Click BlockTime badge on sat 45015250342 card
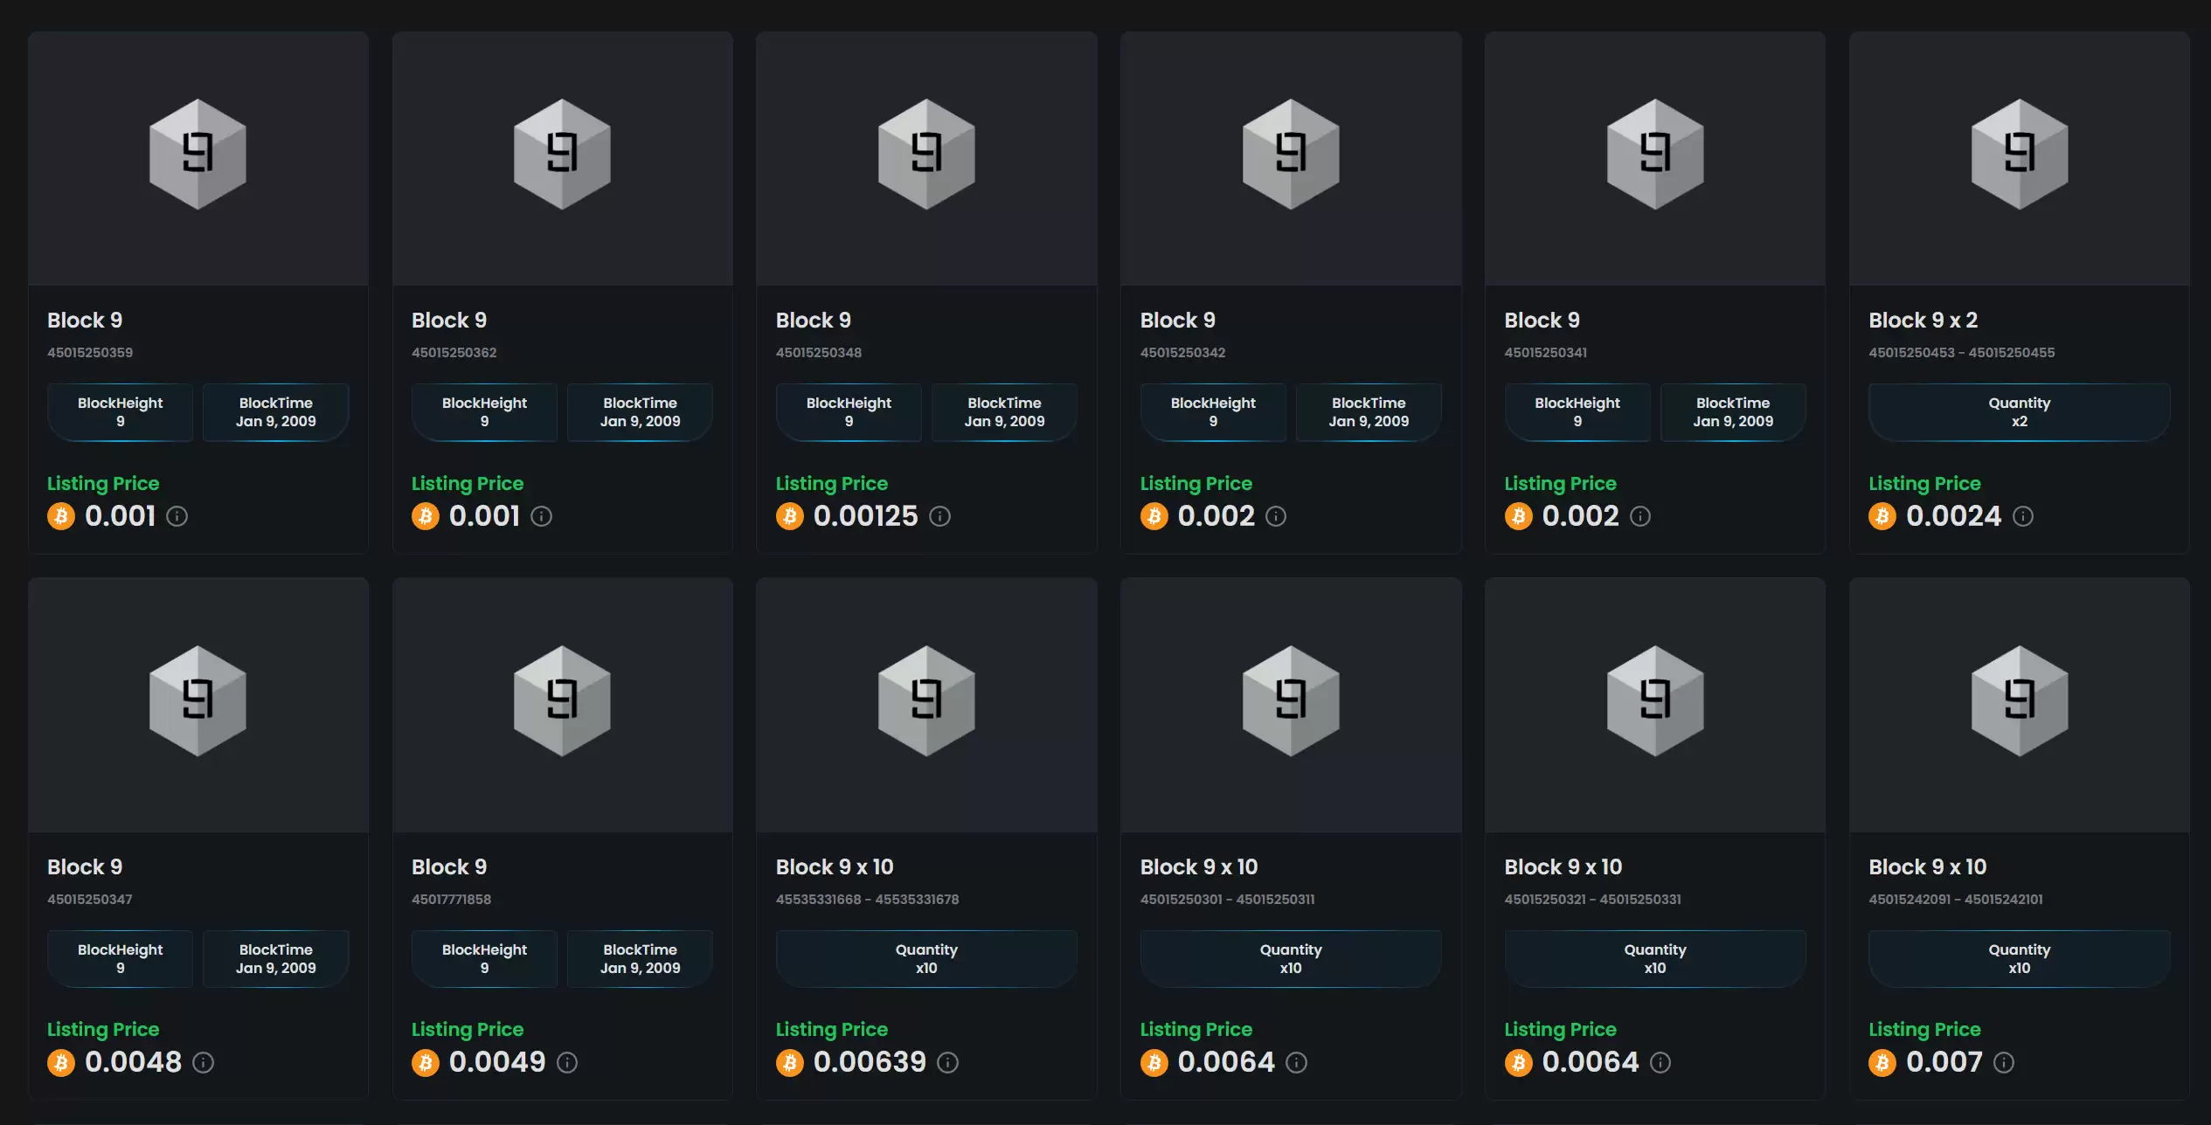This screenshot has width=2211, height=1125. 1369,412
